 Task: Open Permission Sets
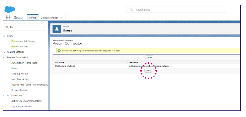20,46
